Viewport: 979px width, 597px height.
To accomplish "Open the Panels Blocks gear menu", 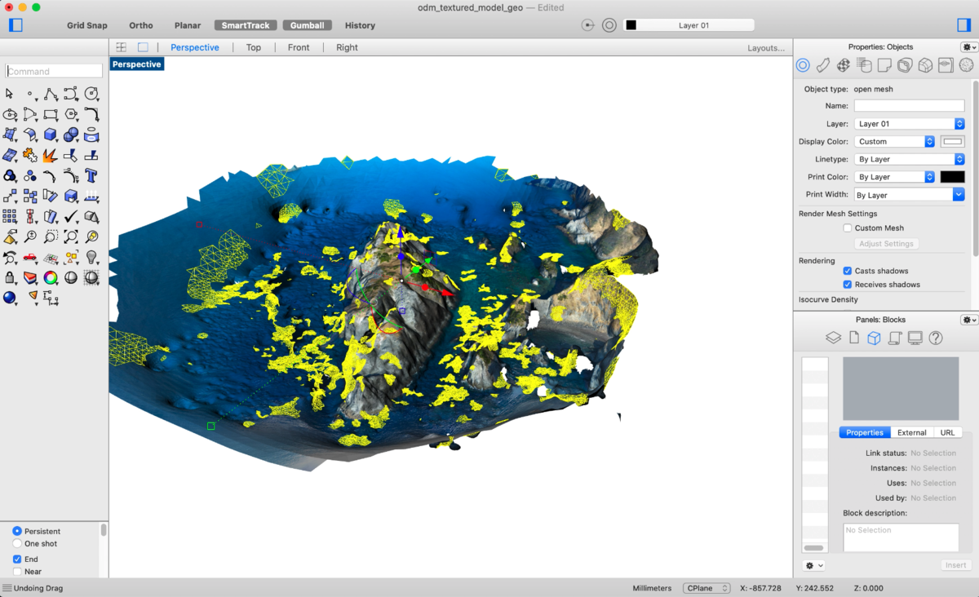I will (x=969, y=320).
